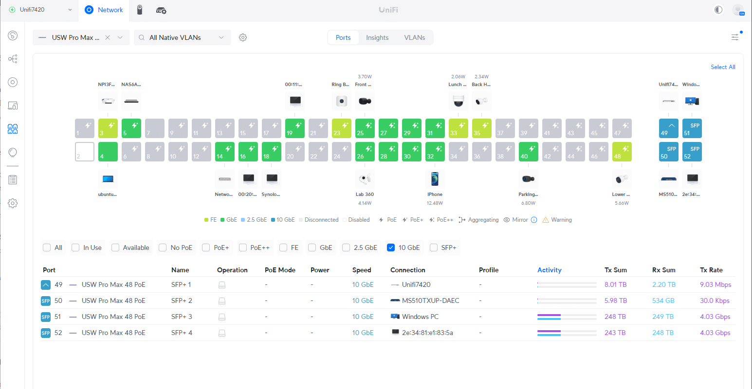This screenshot has height=389, width=752.
Task: Expand the USW Pro Max device dropdown
Action: [x=120, y=37]
